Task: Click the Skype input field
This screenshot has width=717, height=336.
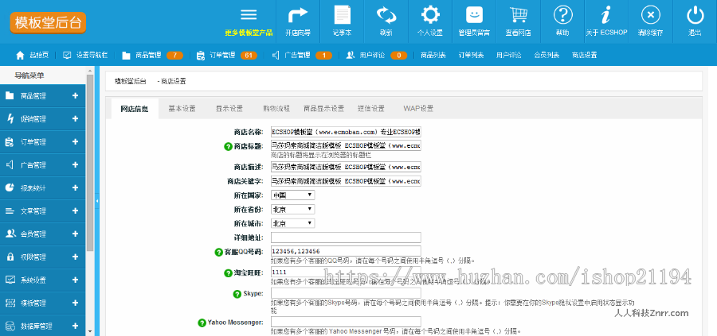Action: (x=346, y=293)
